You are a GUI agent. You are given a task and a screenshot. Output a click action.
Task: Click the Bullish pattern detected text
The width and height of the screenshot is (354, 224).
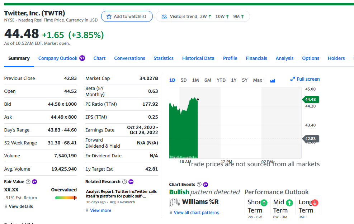click(204, 192)
